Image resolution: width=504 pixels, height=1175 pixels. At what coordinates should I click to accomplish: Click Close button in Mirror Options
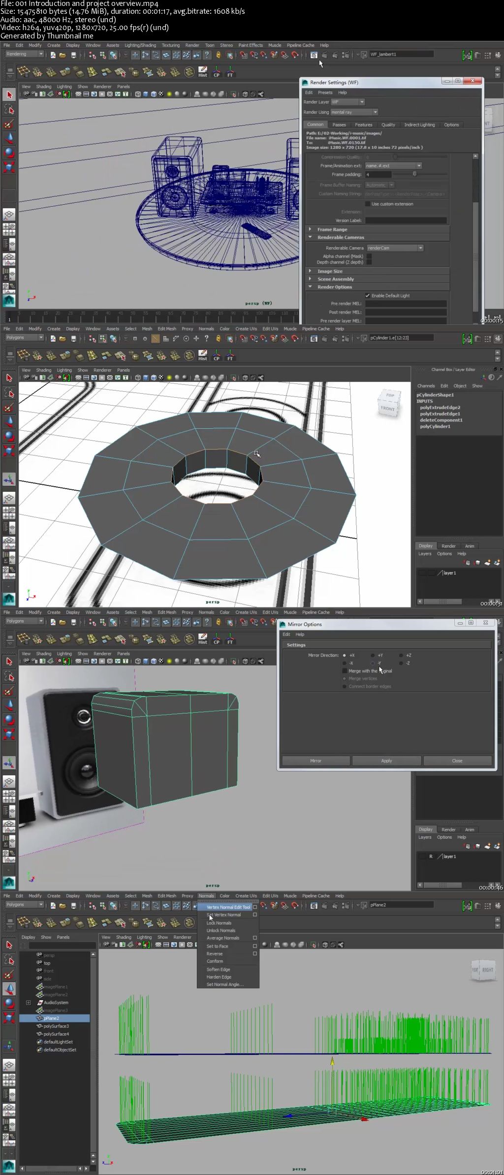coord(457,761)
